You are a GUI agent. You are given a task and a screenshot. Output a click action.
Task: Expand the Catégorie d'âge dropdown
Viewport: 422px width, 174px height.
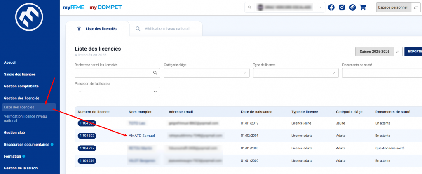pyautogui.click(x=204, y=73)
